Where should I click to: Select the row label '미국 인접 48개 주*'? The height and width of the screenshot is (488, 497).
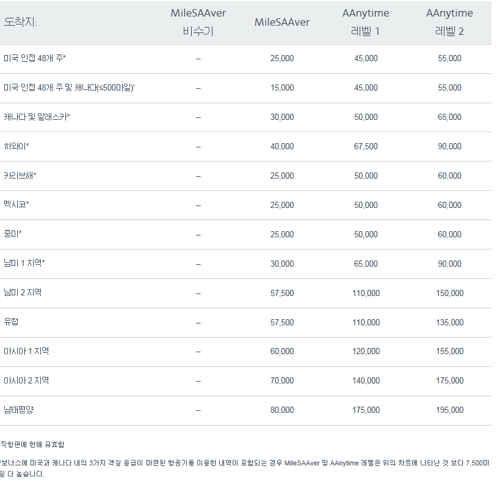click(x=35, y=59)
